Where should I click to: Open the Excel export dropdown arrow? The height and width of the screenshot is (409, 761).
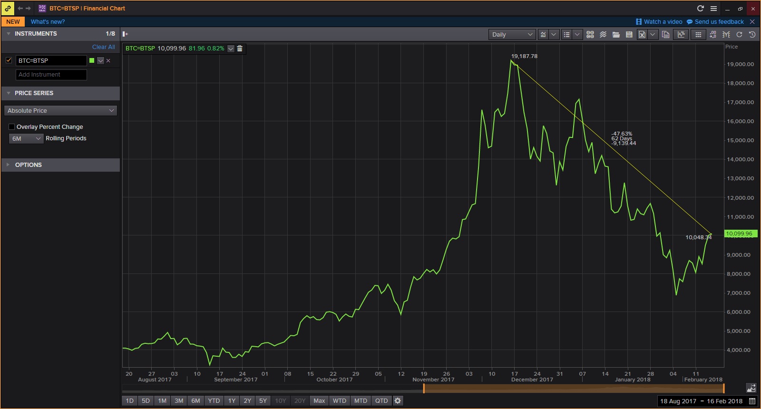(x=653, y=34)
